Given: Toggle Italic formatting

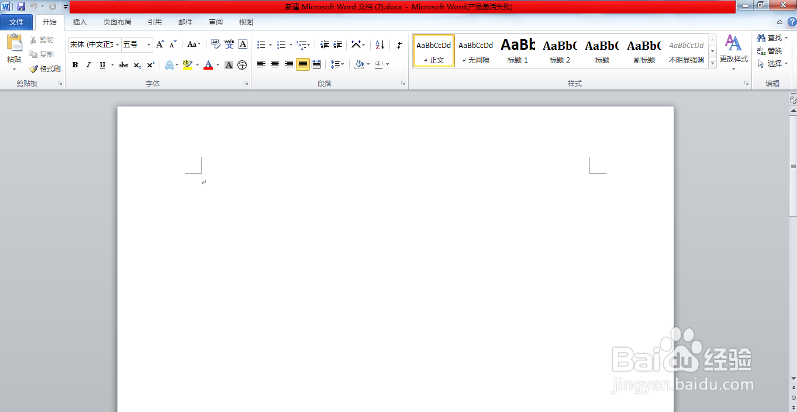Looking at the screenshot, I should [88, 65].
